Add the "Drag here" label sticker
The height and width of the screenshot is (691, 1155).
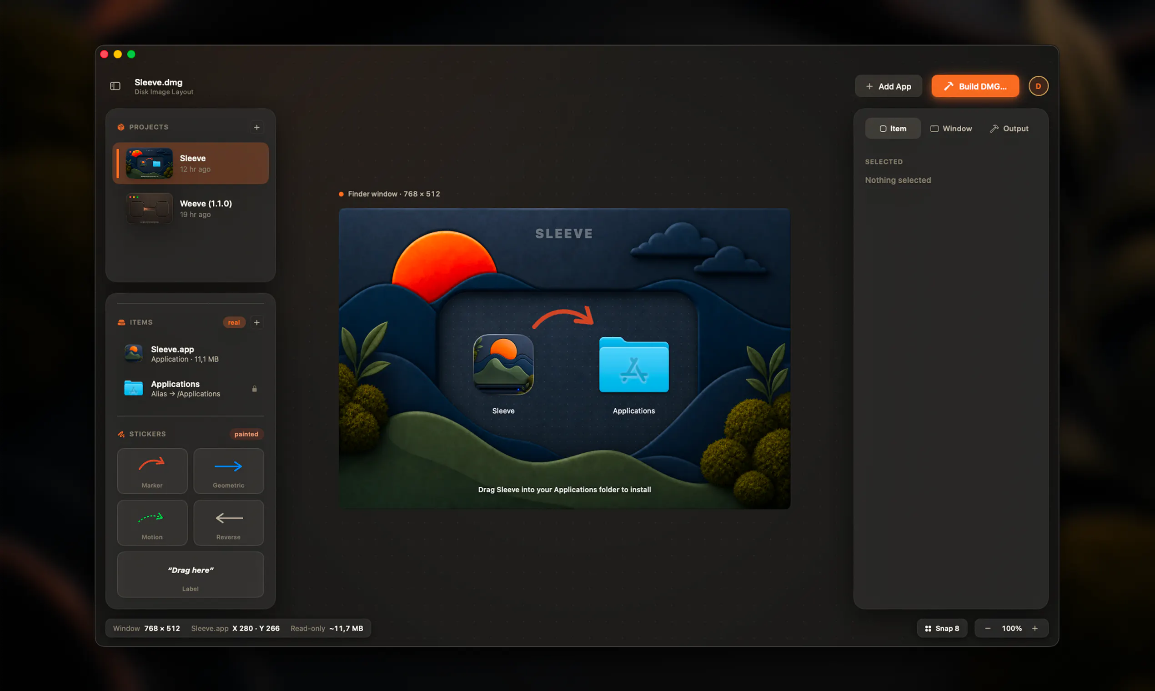[191, 574]
